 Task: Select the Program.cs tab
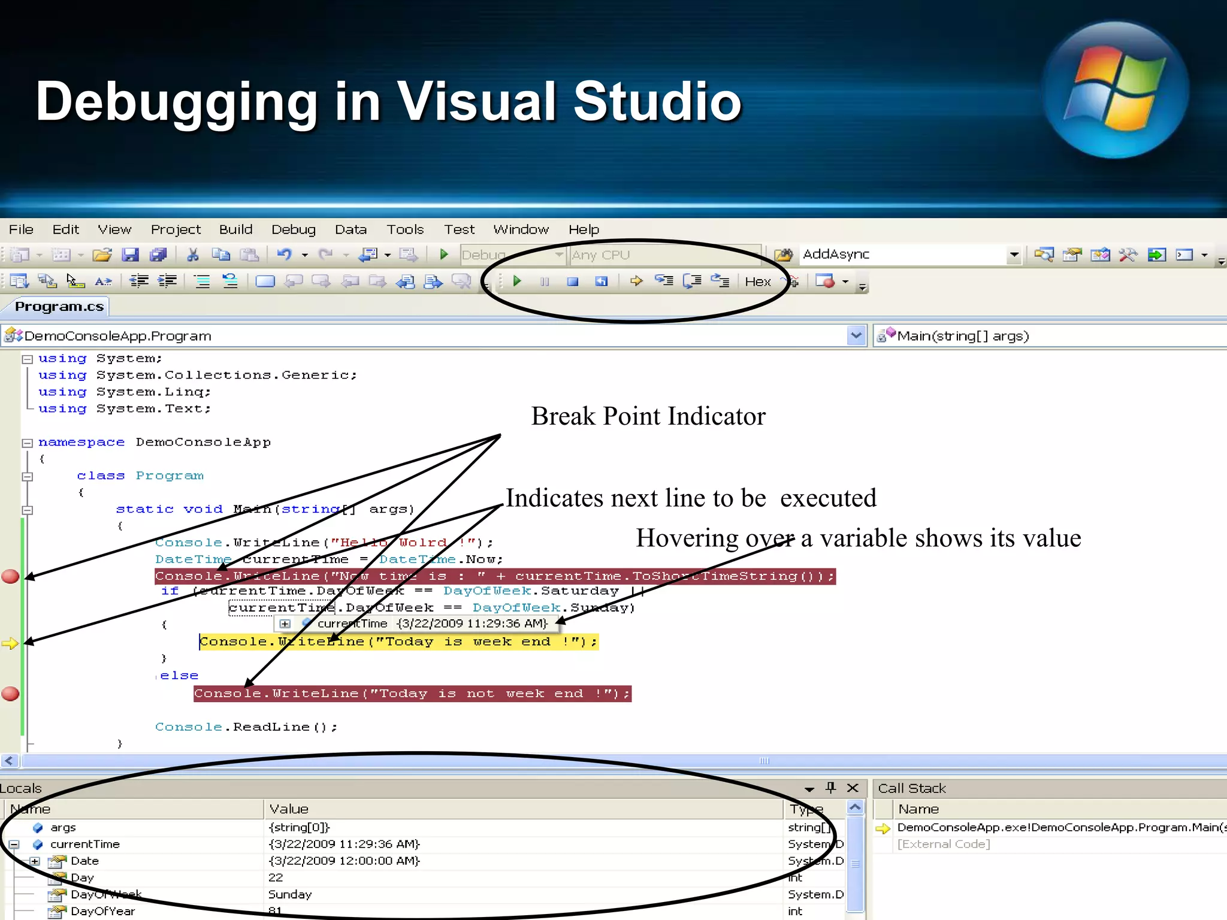[x=59, y=307]
